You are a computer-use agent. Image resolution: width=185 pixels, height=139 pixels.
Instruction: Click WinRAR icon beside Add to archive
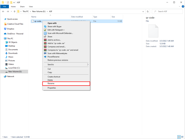(45, 40)
